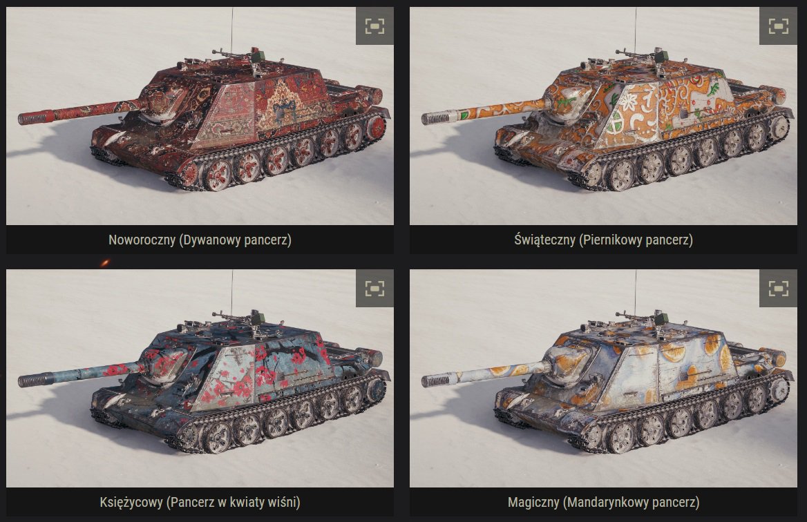Expand the Księżycowy cherry blossom tank image fullscreen

(x=374, y=288)
